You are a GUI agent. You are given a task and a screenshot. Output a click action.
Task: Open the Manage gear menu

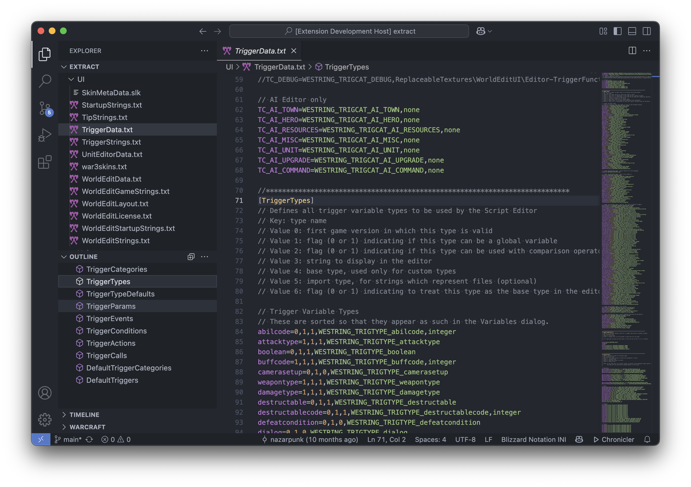coord(45,419)
